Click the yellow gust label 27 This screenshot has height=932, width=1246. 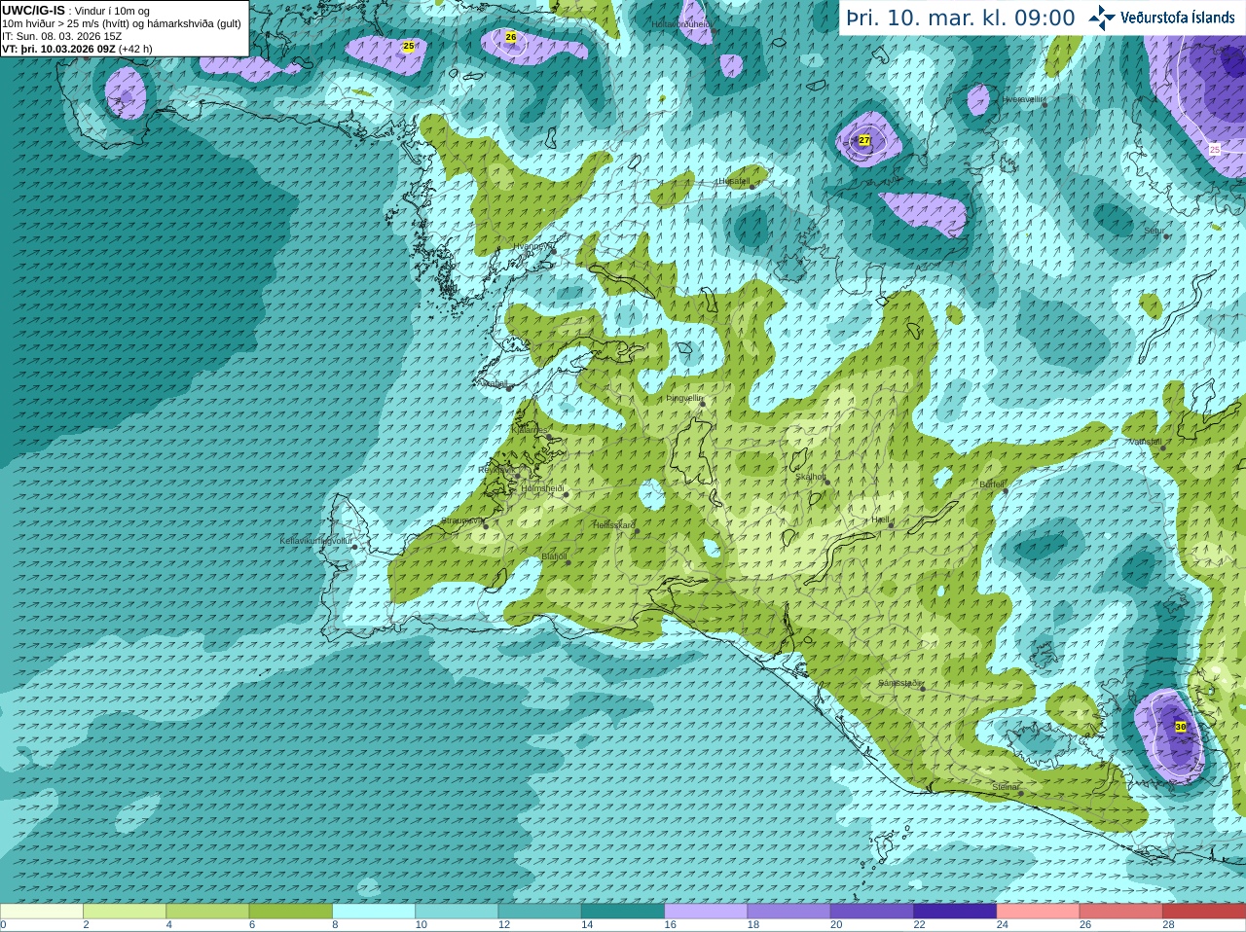point(864,140)
